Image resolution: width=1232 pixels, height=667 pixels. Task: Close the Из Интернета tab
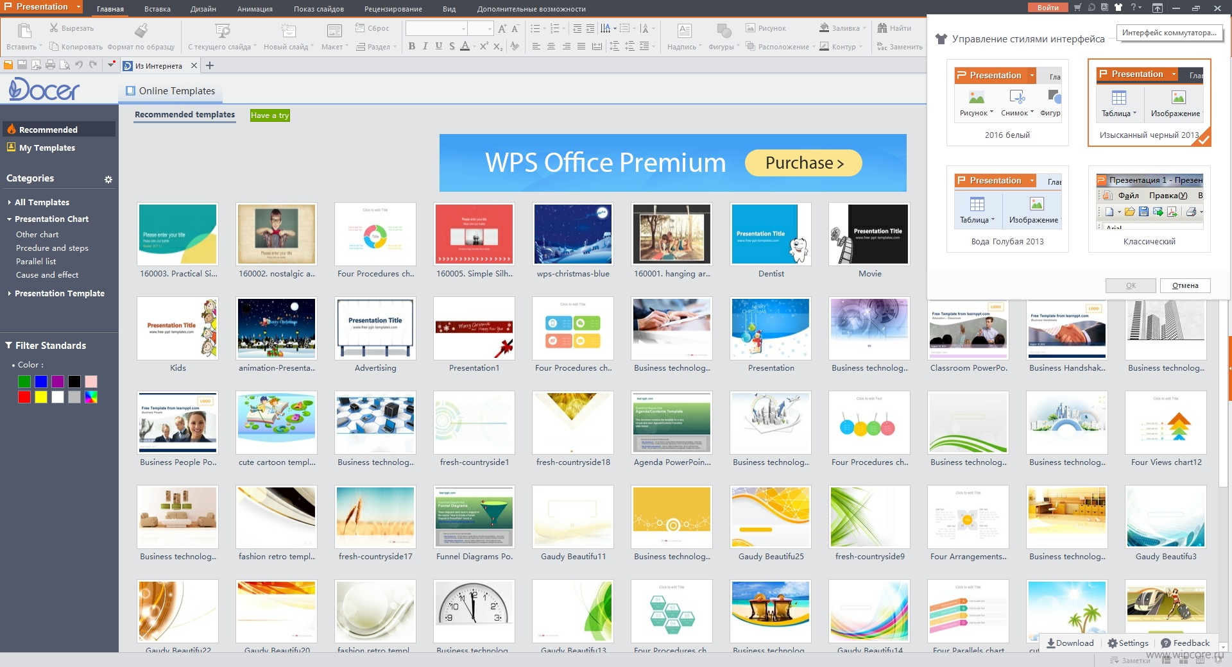(x=194, y=65)
